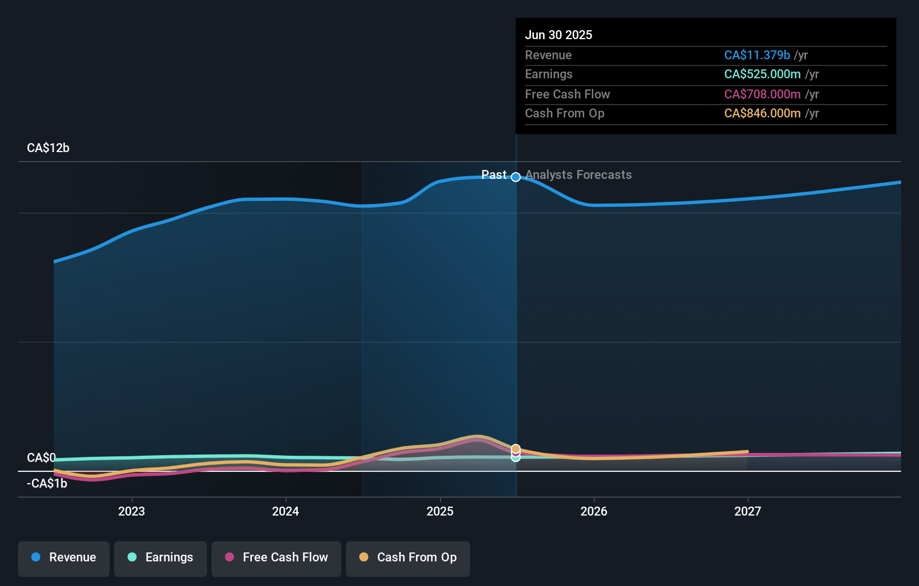Screen dimensions: 919x586
Task: Click the 'Free Cash Flow' row label in tooltip
Action: 568,94
